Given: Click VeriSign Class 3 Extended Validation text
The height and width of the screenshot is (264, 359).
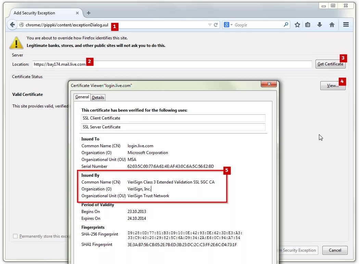Looking at the screenshot, I should pyautogui.click(x=171, y=182).
